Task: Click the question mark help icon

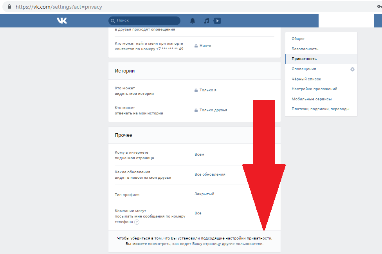Action: click(137, 222)
